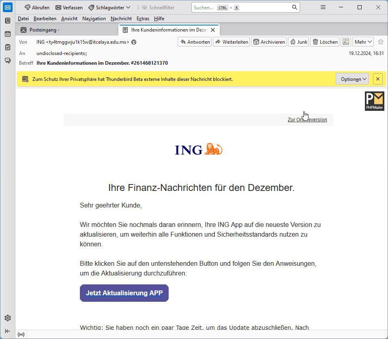Open the Tasks sidebar icon
Screen dimensions: 388x339
click(x=8, y=47)
